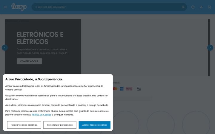215x134 pixels.
Task: Go to next carousel slide
Action: [x=210, y=48]
